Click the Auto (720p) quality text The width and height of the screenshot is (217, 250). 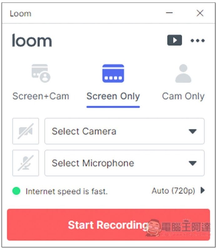point(174,191)
